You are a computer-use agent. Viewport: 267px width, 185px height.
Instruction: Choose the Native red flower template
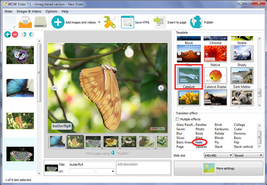tap(215, 53)
